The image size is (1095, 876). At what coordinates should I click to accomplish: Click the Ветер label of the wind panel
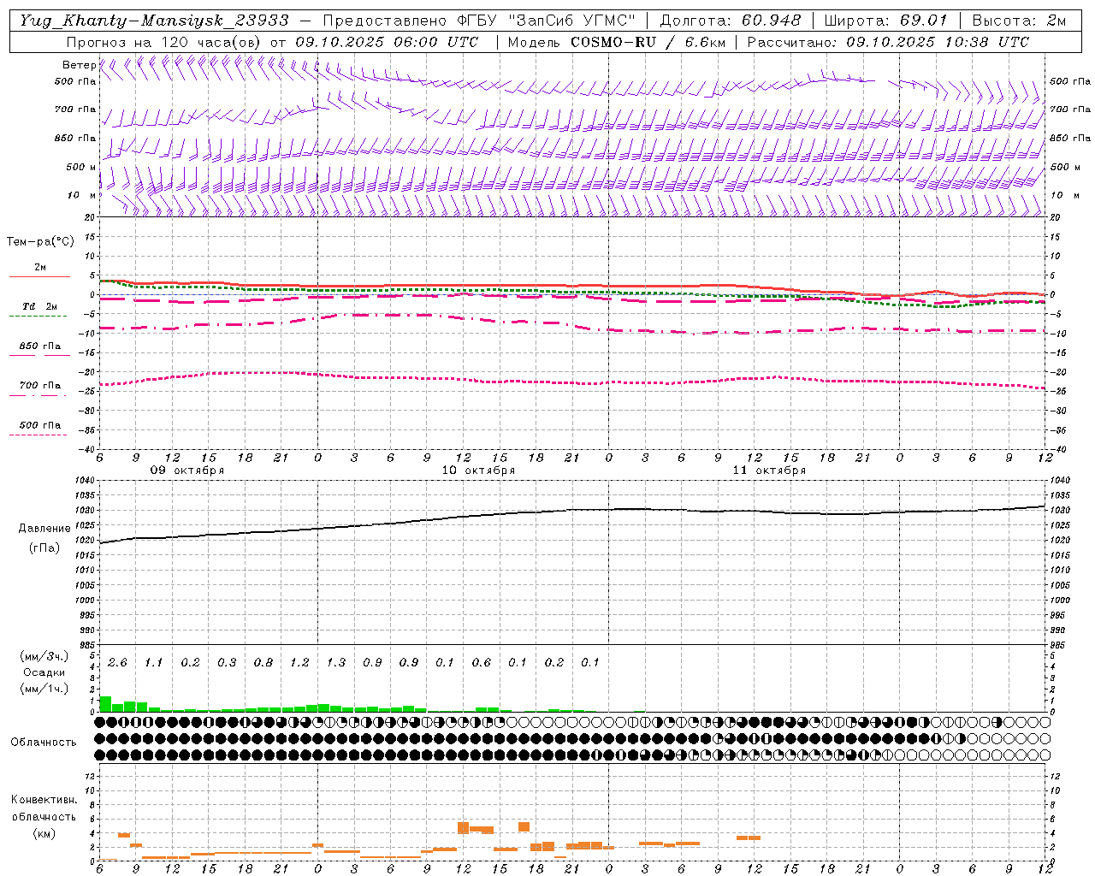click(x=79, y=65)
